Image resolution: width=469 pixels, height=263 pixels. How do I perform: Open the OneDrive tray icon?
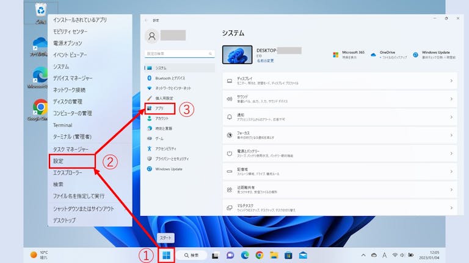pos(374,255)
